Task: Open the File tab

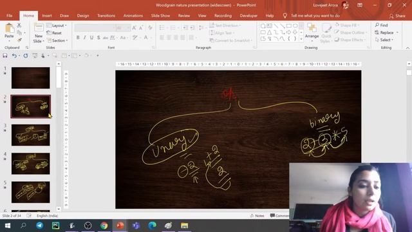Action: [10, 15]
